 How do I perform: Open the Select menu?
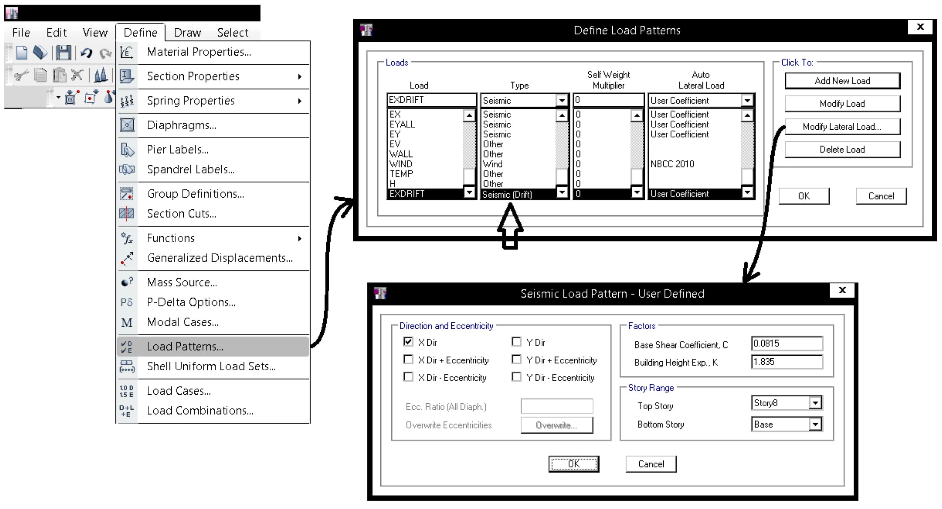click(233, 33)
